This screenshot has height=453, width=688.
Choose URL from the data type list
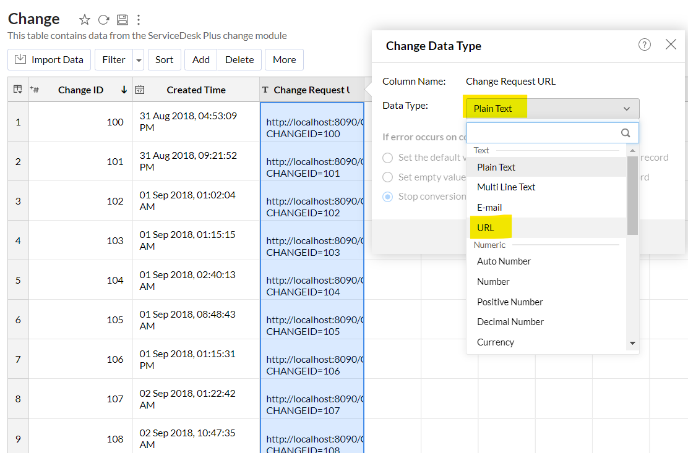click(486, 228)
